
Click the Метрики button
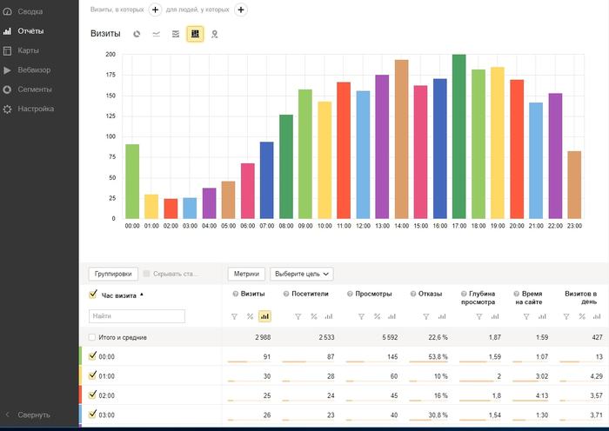(x=246, y=274)
